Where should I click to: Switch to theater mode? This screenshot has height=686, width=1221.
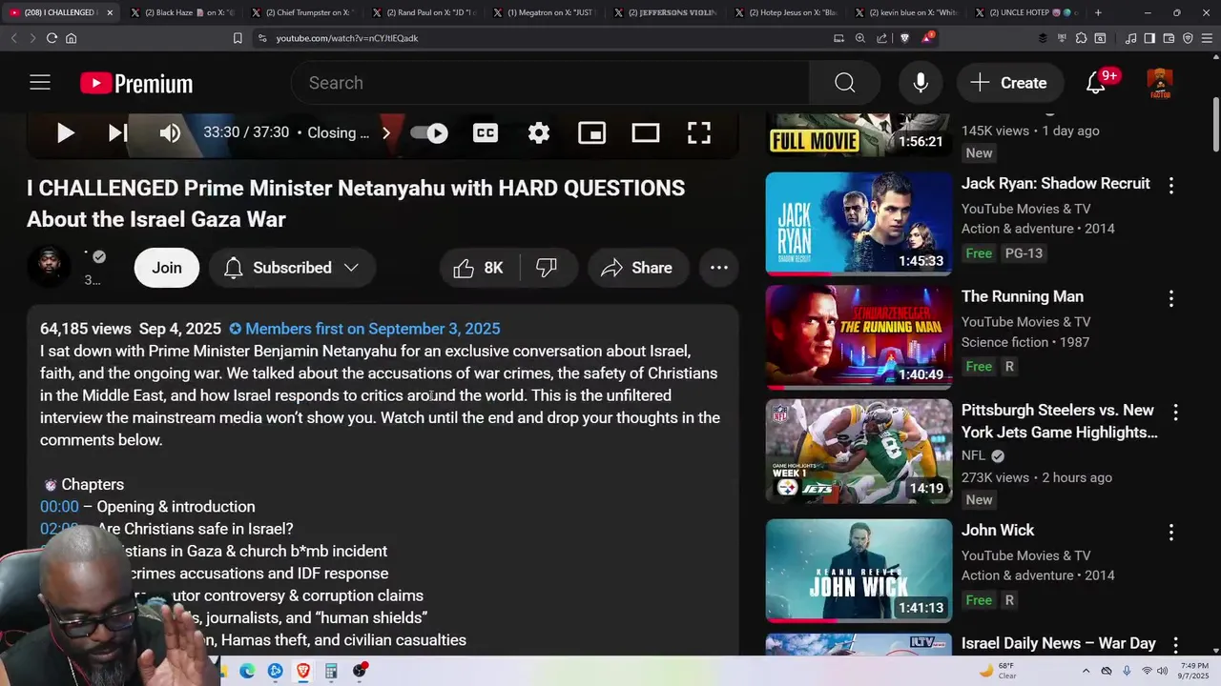pyautogui.click(x=646, y=133)
